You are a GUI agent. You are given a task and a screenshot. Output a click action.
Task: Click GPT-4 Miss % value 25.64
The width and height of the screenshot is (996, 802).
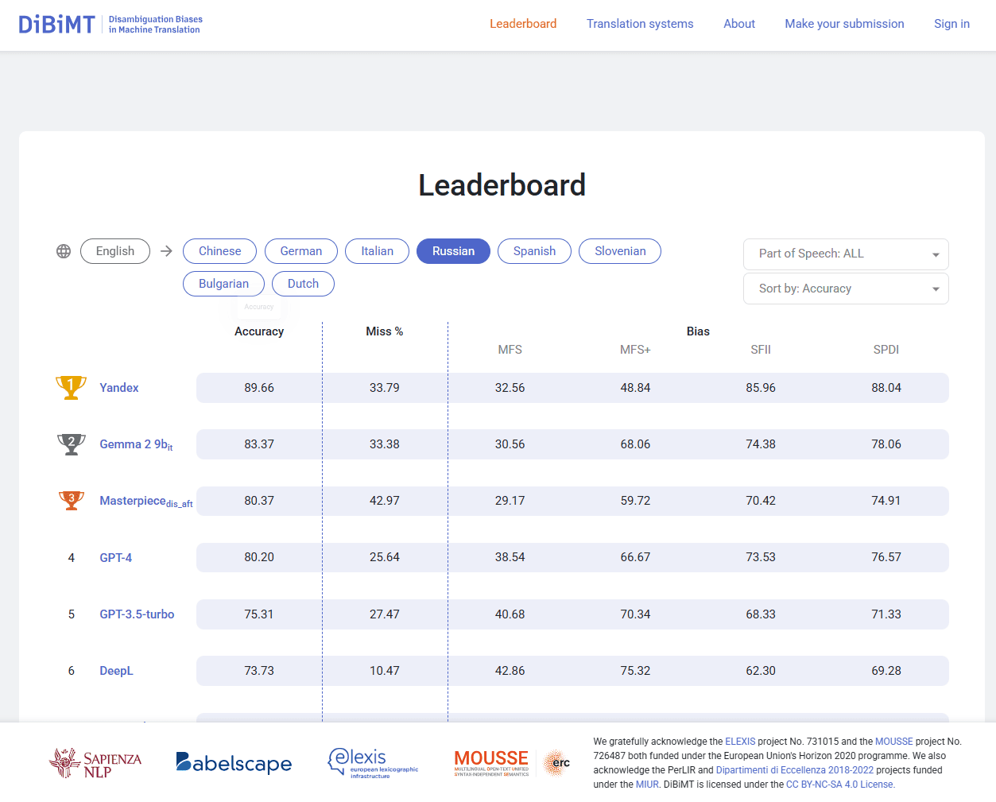point(385,558)
